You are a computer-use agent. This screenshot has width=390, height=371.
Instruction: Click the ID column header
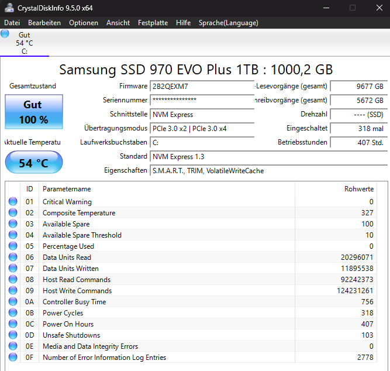[30, 189]
